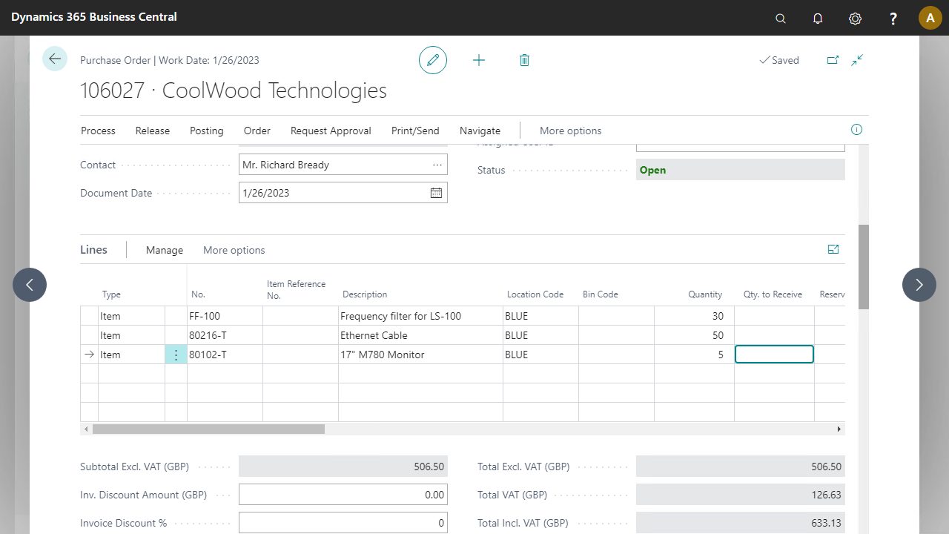Open the Order menu
This screenshot has width=949, height=534.
(x=257, y=131)
